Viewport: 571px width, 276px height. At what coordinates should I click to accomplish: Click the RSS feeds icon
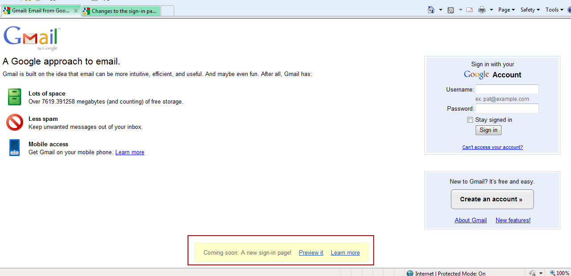pos(451,10)
